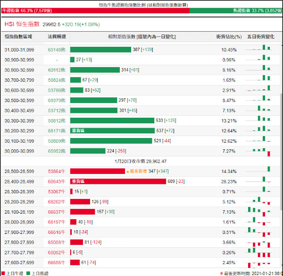The width and height of the screenshot is (283, 276).
Task: Click the +320.19(+1.08%) index change
Action: click(x=81, y=25)
